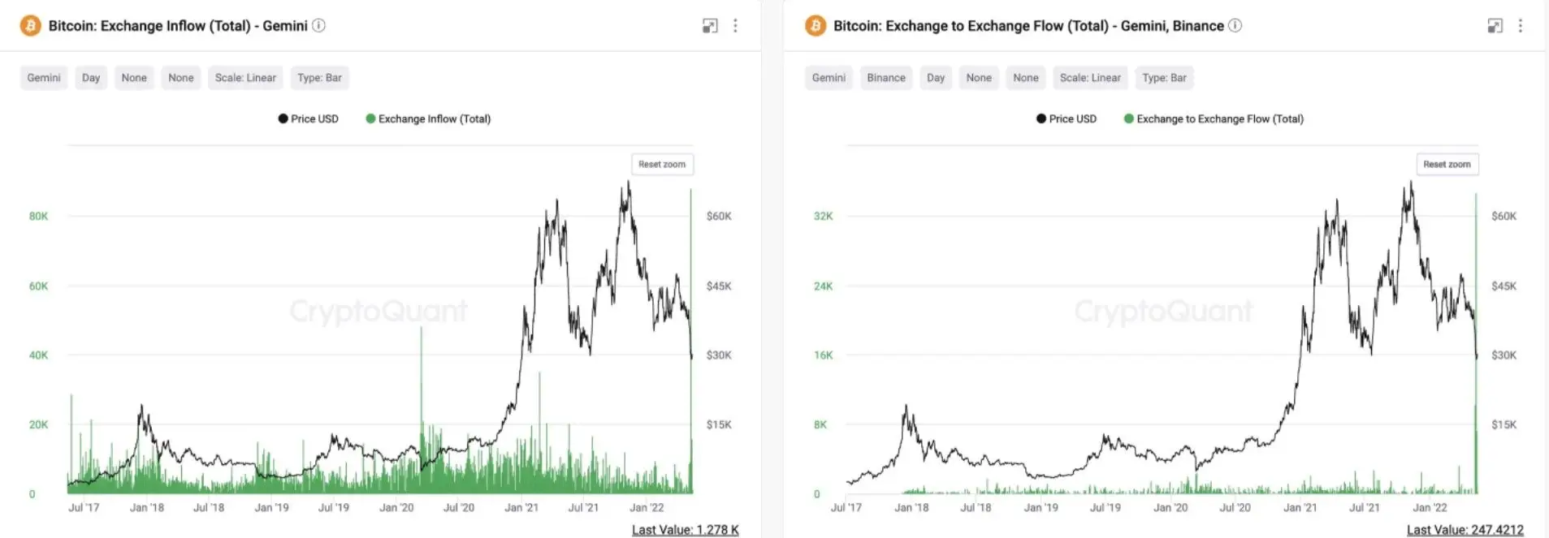This screenshot has width=1549, height=538.
Task: Open the Scale: Linear selector on the left chart
Action: [x=245, y=78]
